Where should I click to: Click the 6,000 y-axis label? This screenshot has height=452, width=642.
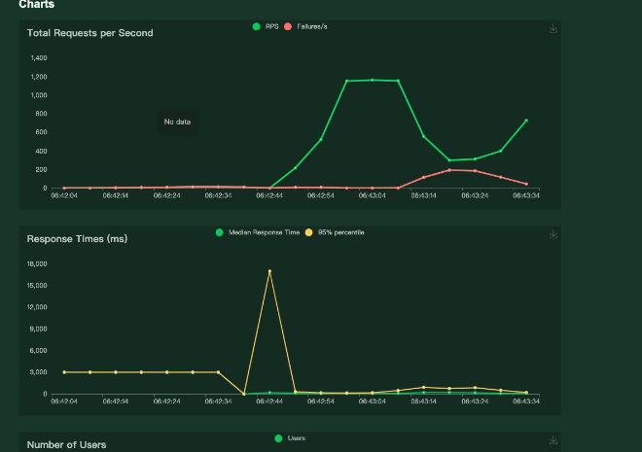pyautogui.click(x=39, y=351)
